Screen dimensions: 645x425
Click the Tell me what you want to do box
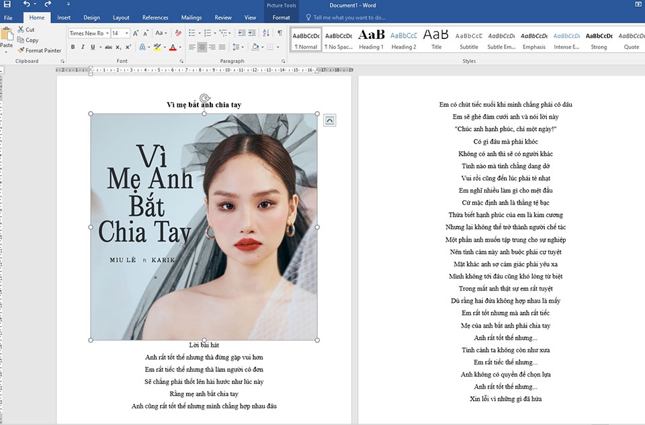tap(345, 17)
